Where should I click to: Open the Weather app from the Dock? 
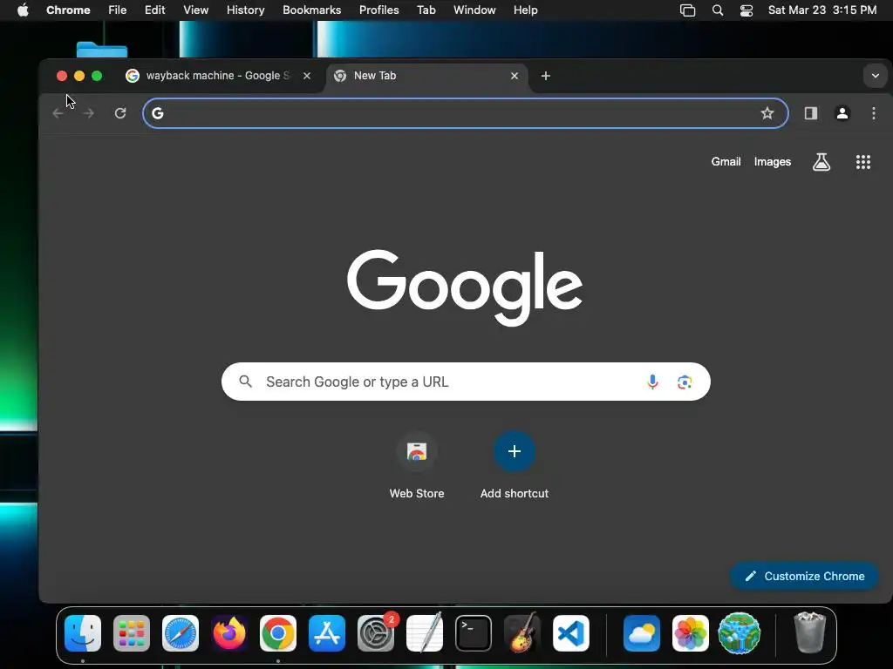tap(642, 633)
